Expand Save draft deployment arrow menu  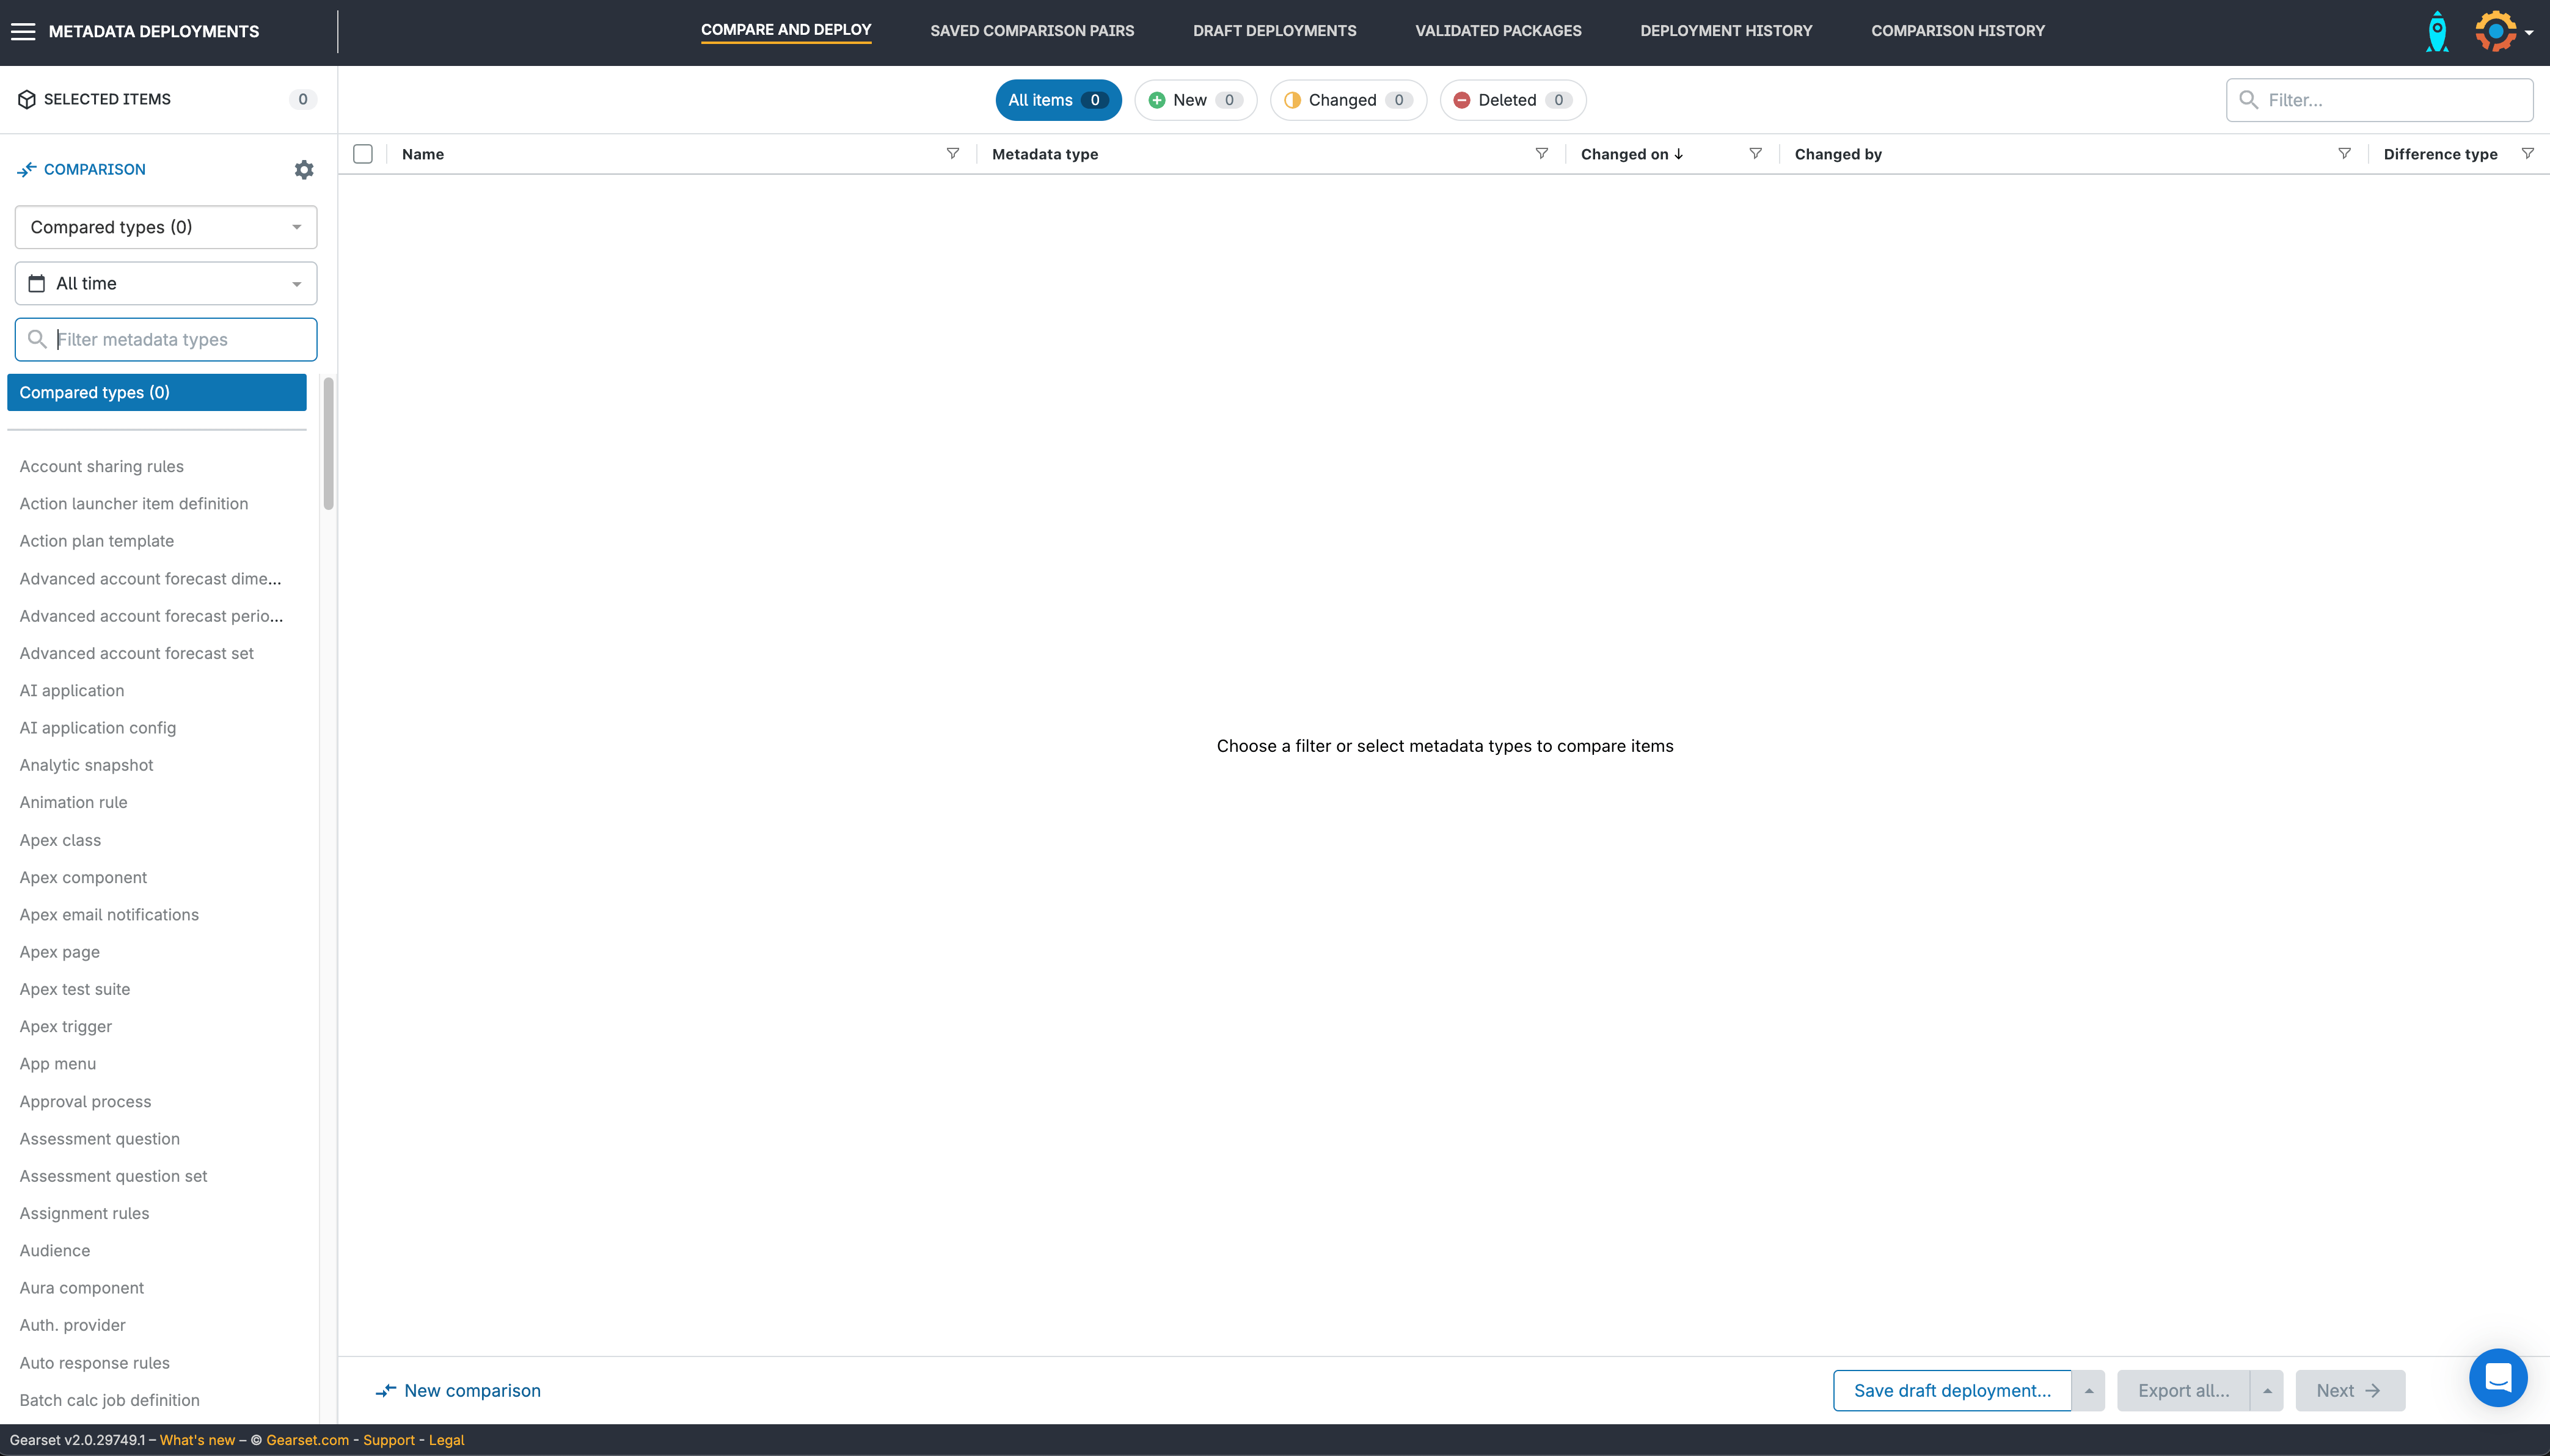(2088, 1391)
